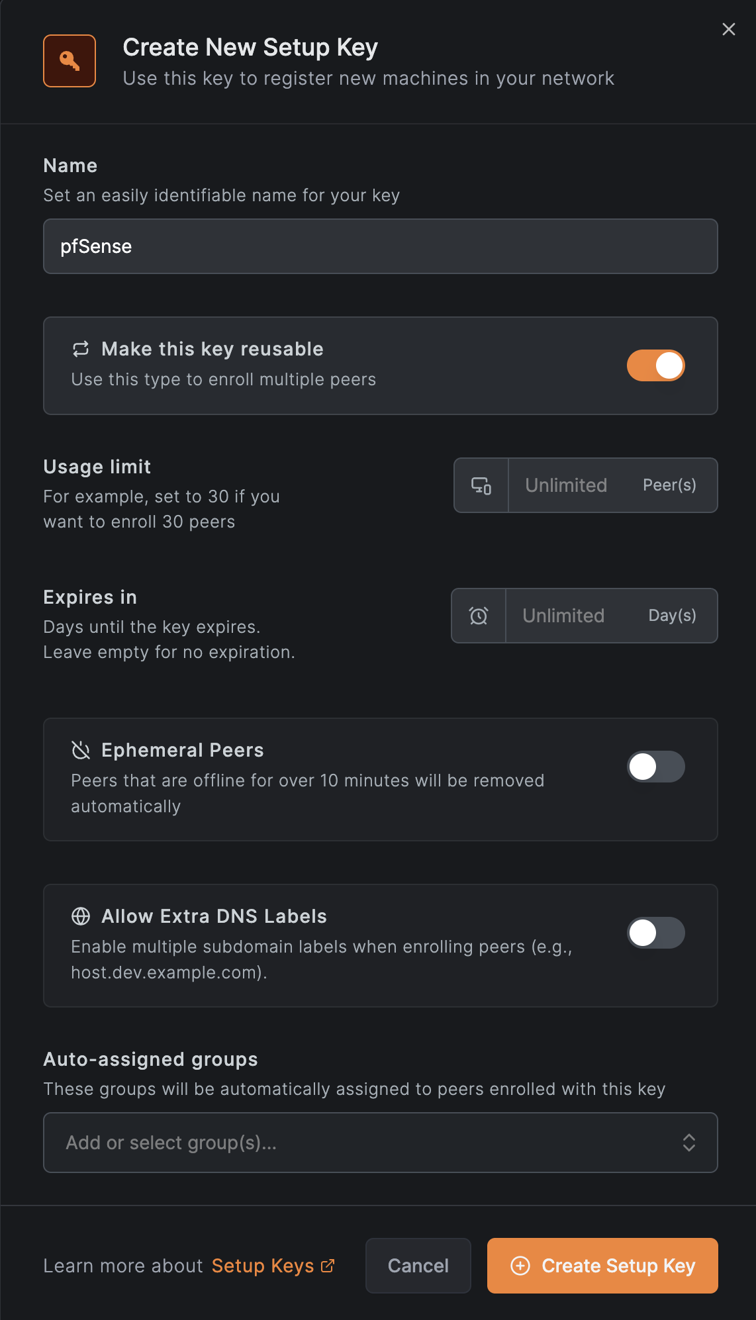Expand groups list via up-down chevron arrows
The image size is (756, 1320).
689,1143
